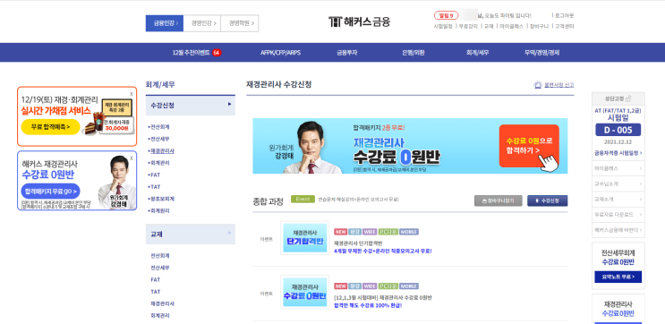Viewport: 665px width, 324px height.
Task: Open the 알림 9 notification badge
Action: click(x=446, y=16)
